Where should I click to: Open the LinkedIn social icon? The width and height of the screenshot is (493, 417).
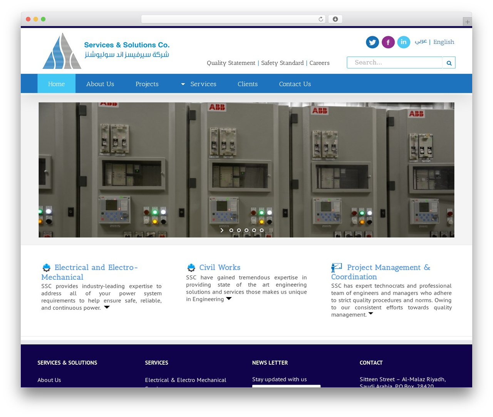(x=403, y=42)
